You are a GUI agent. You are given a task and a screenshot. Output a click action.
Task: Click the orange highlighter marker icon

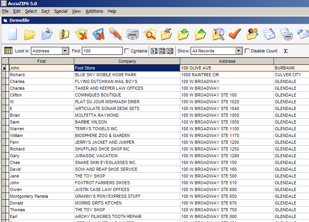(x=116, y=34)
